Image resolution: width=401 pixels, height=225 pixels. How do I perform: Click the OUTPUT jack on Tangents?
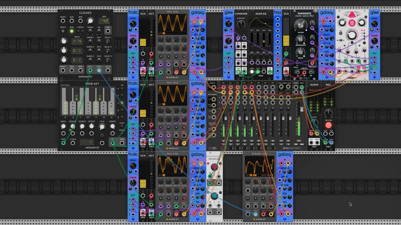point(312,64)
